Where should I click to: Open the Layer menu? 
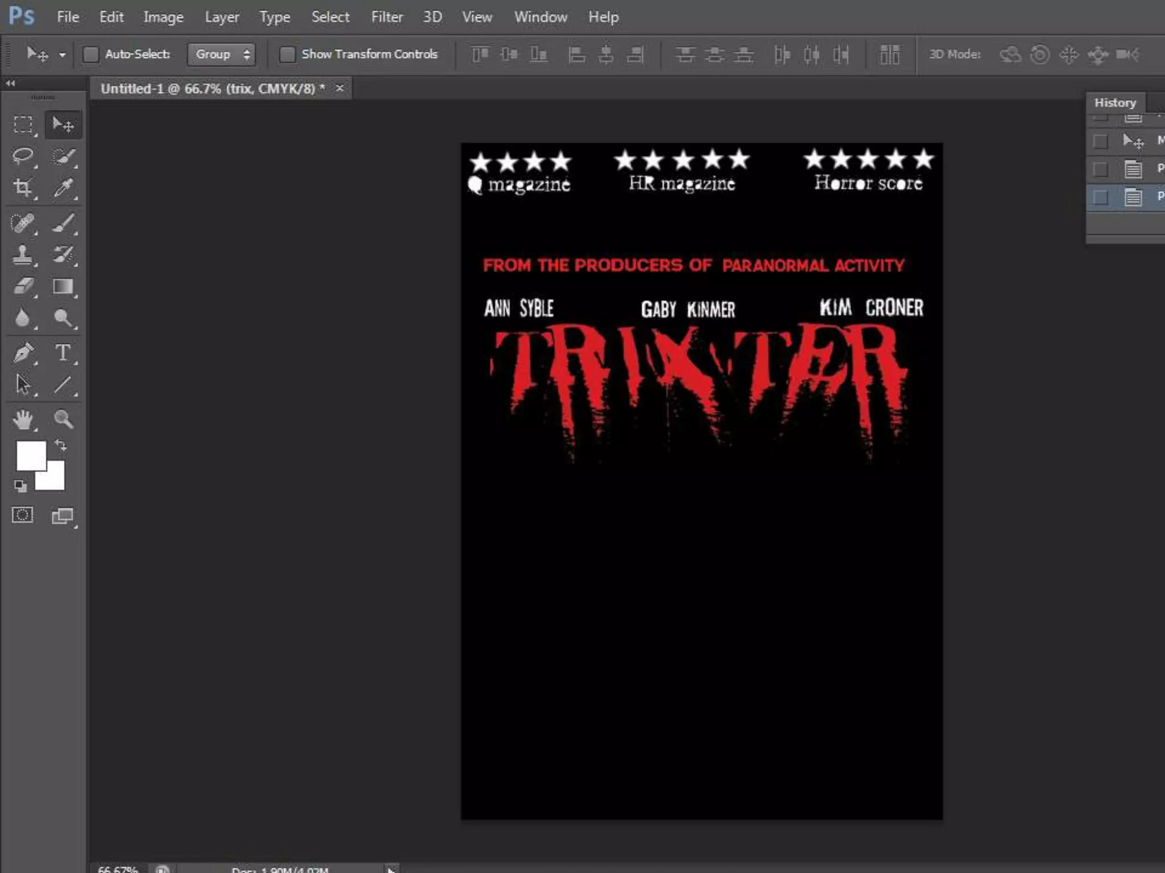222,17
